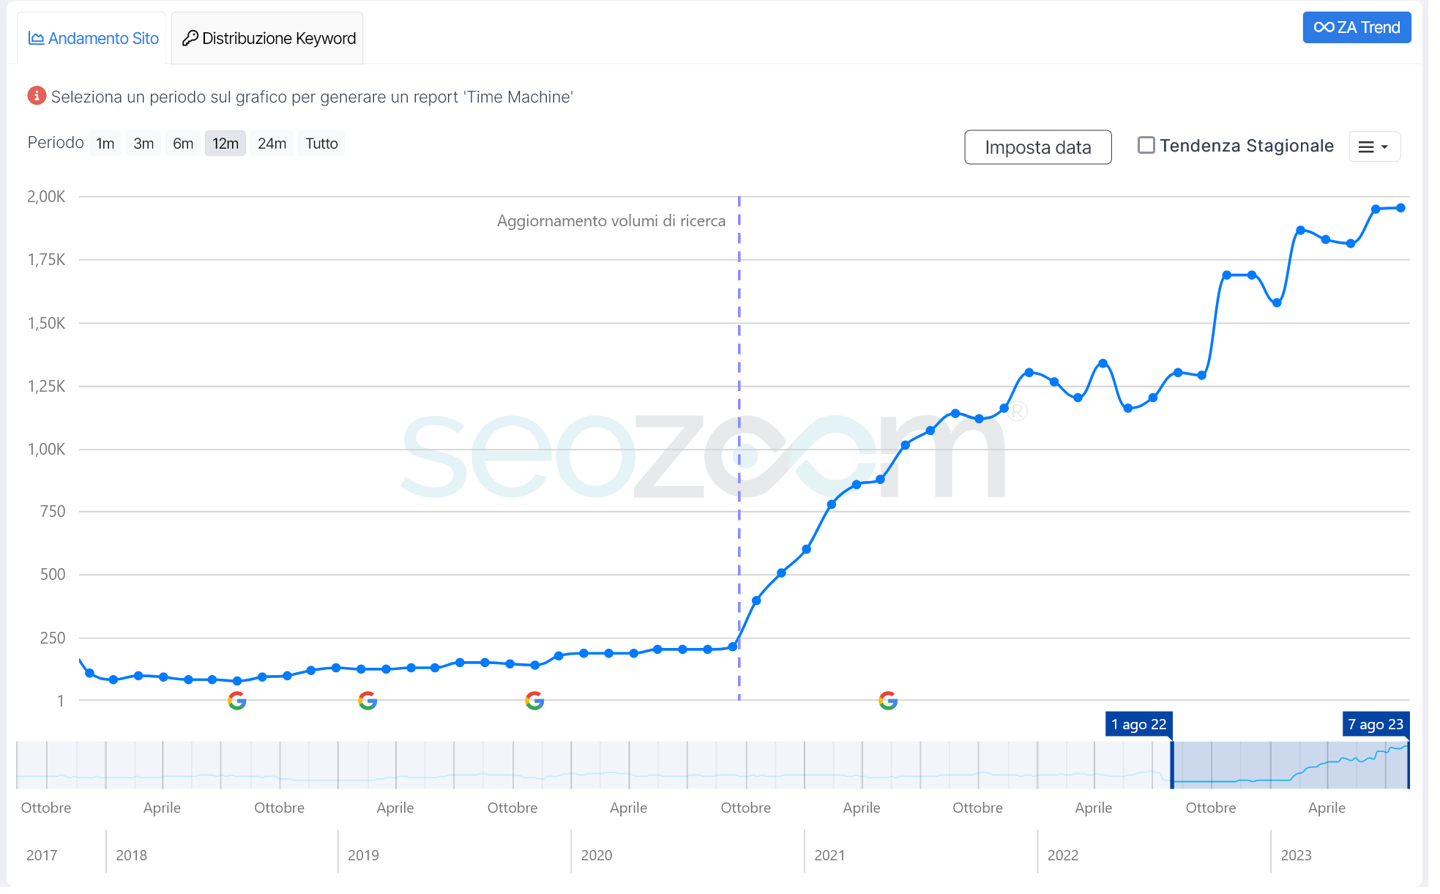Click the Google update icon near 2018
This screenshot has height=894, width=1440.
coord(236,701)
